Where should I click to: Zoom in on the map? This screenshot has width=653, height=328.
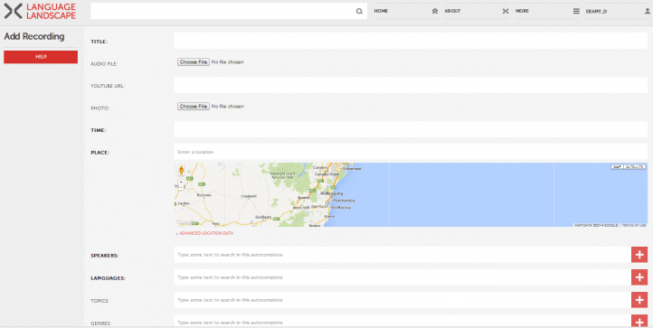[181, 183]
